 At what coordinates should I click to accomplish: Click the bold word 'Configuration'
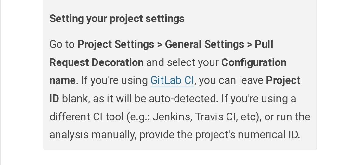click(253, 62)
